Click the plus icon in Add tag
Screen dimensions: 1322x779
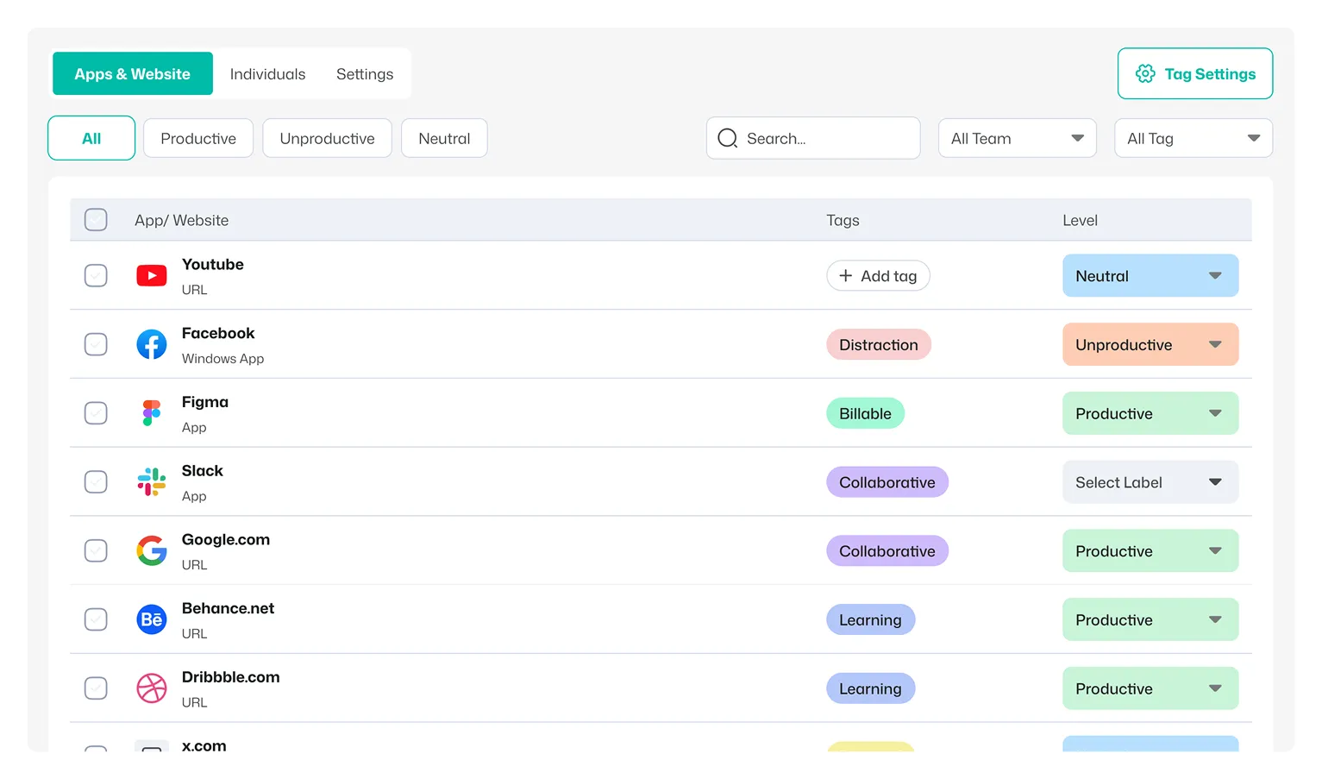(846, 276)
